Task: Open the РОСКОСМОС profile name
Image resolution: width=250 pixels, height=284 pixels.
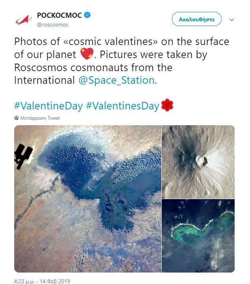Action: [x=59, y=15]
